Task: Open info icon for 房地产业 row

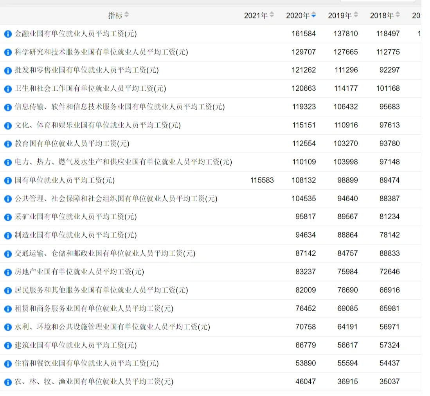Action: 8,272
